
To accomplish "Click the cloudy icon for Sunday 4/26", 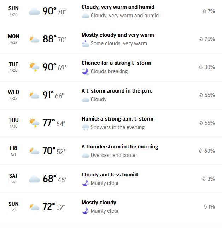I will point(34,11).
